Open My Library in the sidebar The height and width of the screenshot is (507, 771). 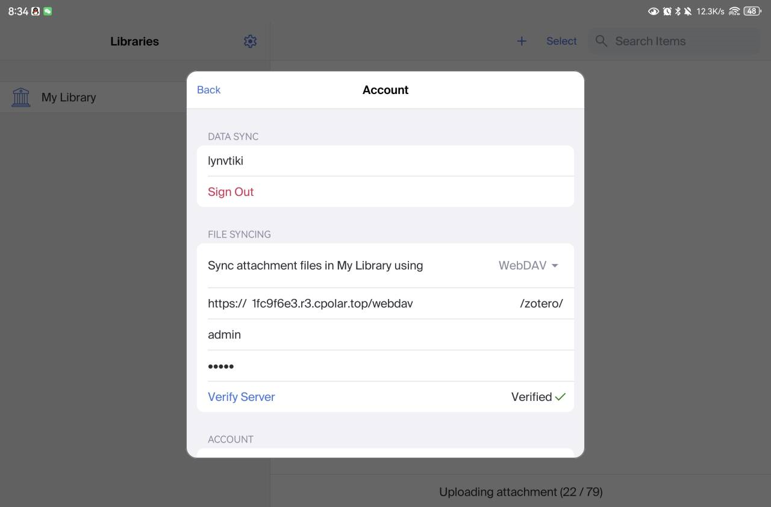click(x=69, y=97)
